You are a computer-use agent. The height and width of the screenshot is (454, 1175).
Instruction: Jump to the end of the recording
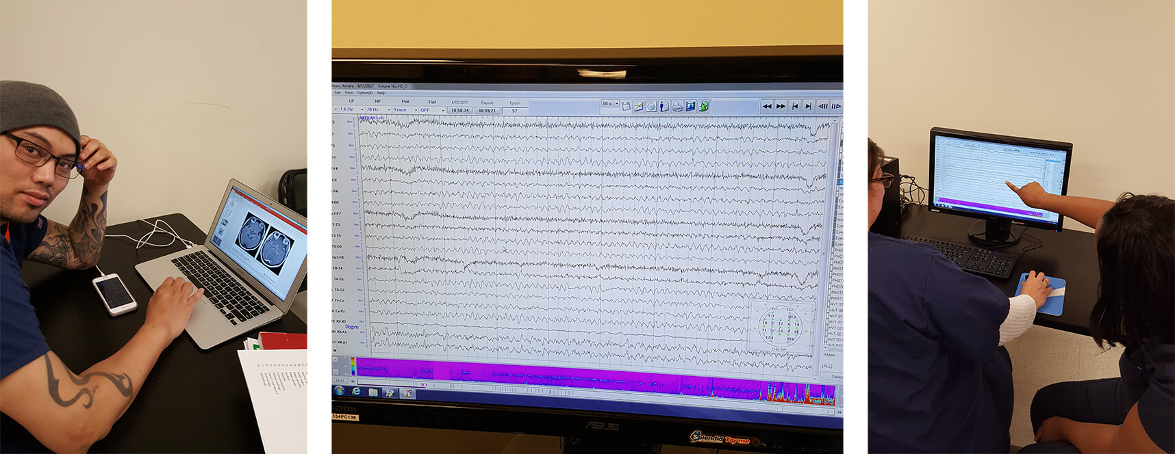click(x=808, y=107)
